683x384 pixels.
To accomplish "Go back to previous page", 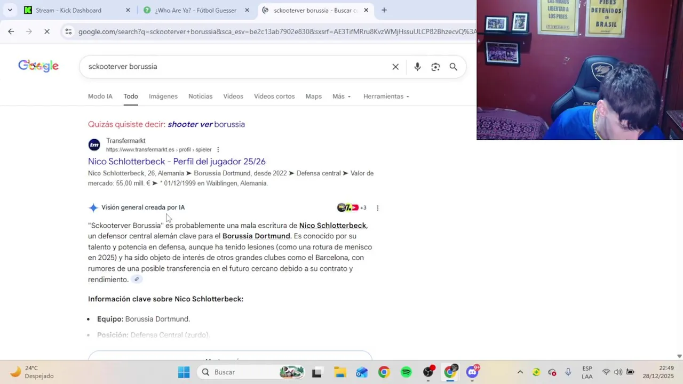I will point(11,31).
